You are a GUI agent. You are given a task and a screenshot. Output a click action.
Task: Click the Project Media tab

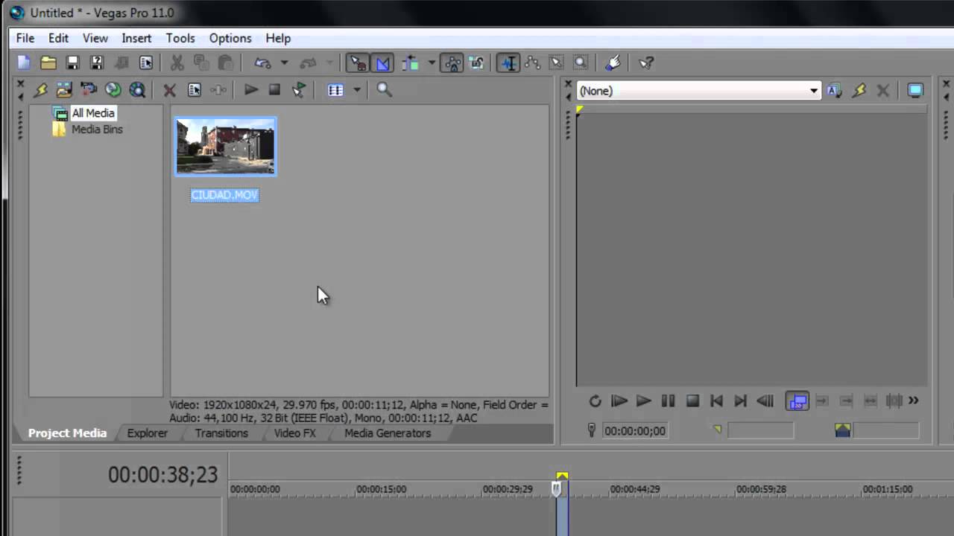[x=67, y=433]
